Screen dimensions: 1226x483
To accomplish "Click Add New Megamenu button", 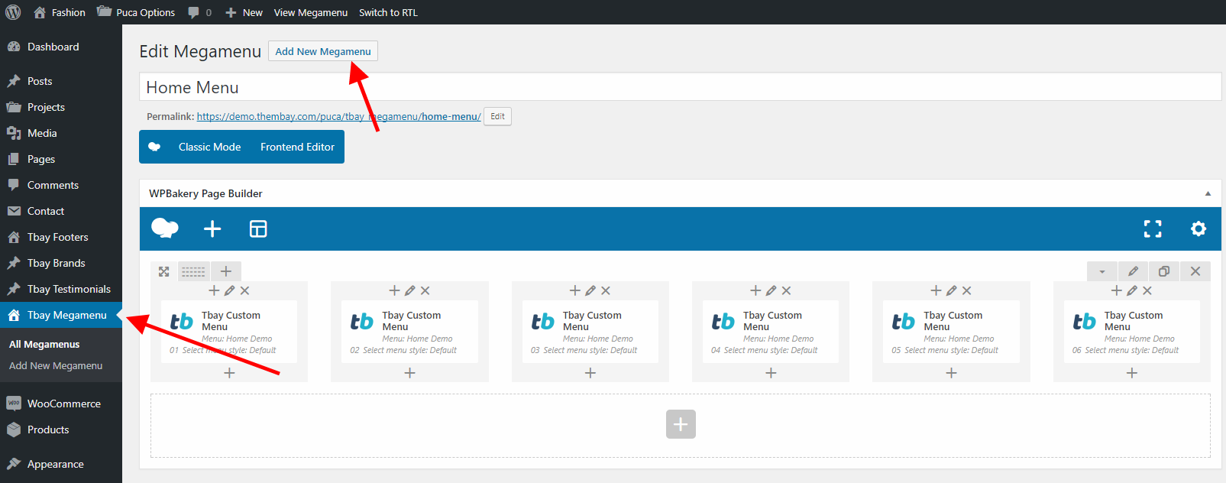I will tap(322, 51).
